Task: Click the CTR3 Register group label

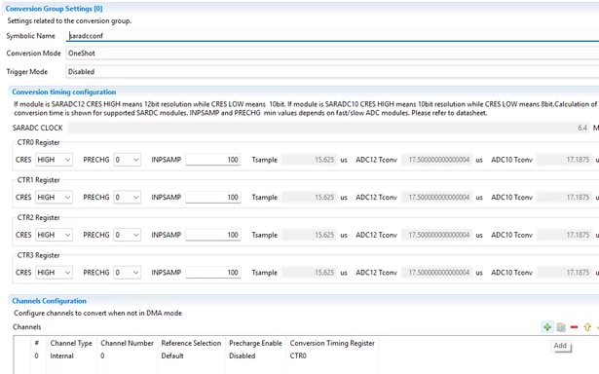Action: (38, 255)
